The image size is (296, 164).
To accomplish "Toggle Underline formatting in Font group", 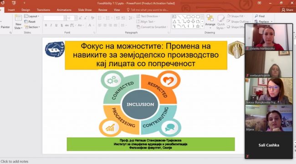I will click(x=56, y=25).
